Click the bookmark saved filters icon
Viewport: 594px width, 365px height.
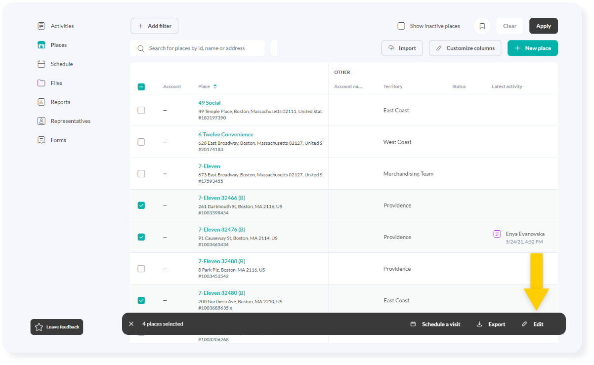(482, 26)
